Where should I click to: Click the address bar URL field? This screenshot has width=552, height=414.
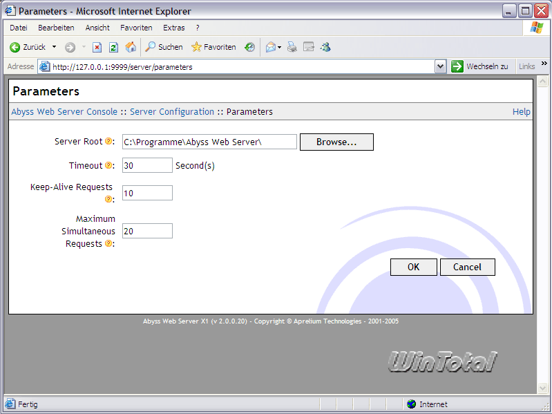coord(243,67)
